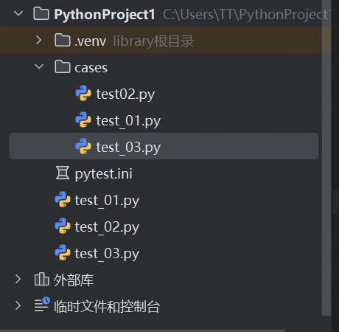The width and height of the screenshot is (339, 332).
Task: Select pytest.ini file name
Action: pos(104,174)
